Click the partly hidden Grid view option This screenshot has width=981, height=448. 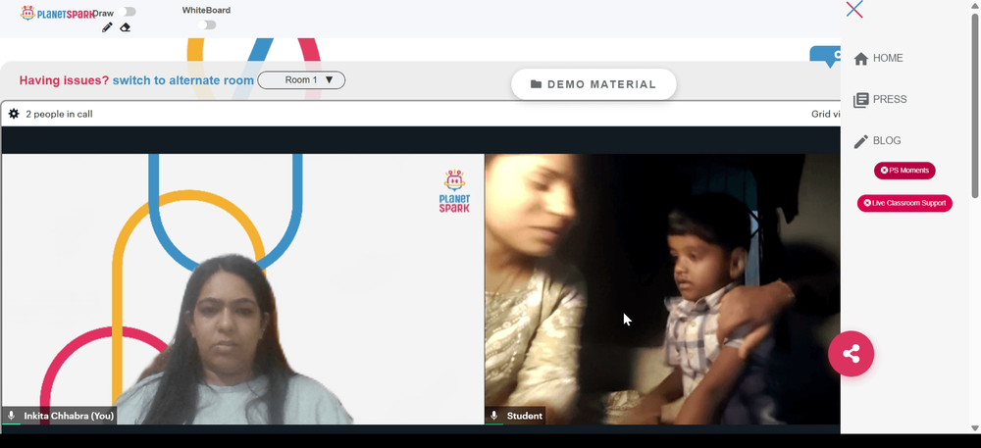tap(825, 114)
